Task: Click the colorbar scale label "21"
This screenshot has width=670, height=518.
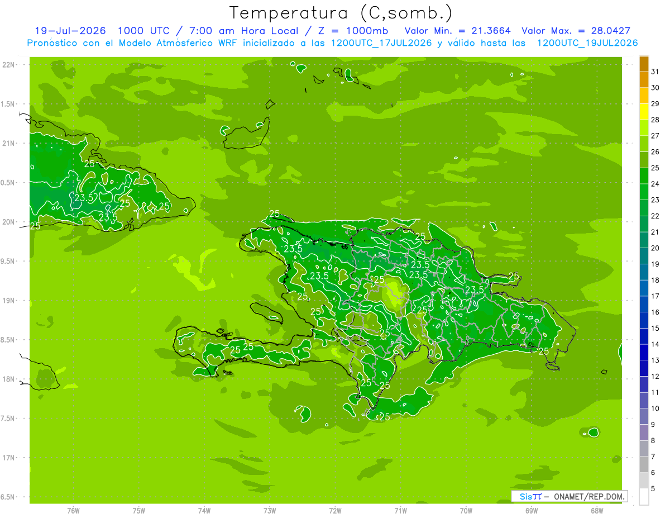Action: click(655, 232)
